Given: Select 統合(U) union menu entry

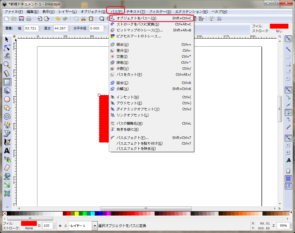Looking at the screenshot, I should point(122,45).
